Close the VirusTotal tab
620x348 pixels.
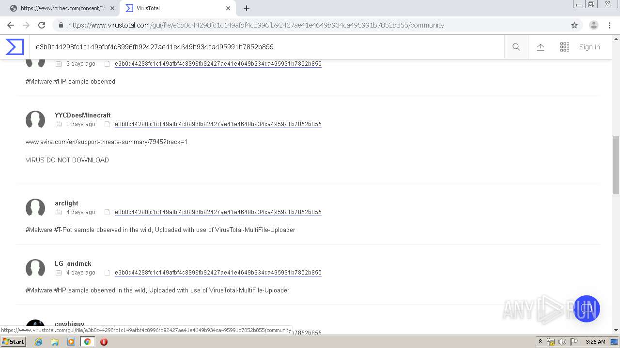[x=228, y=8]
